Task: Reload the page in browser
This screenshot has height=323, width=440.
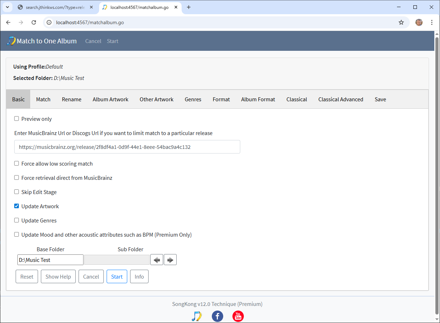Action: (x=34, y=22)
